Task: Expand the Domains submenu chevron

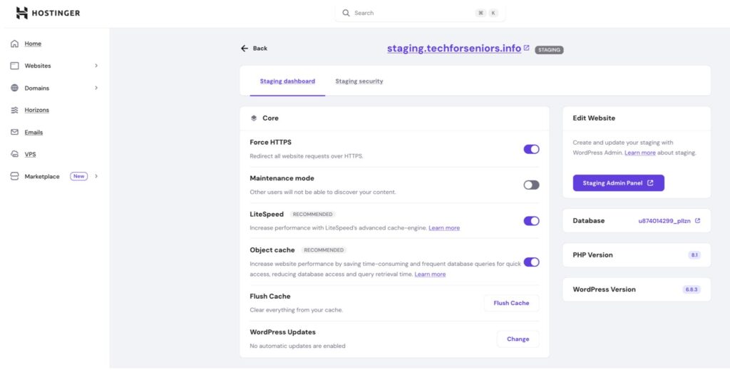Action: 96,88
